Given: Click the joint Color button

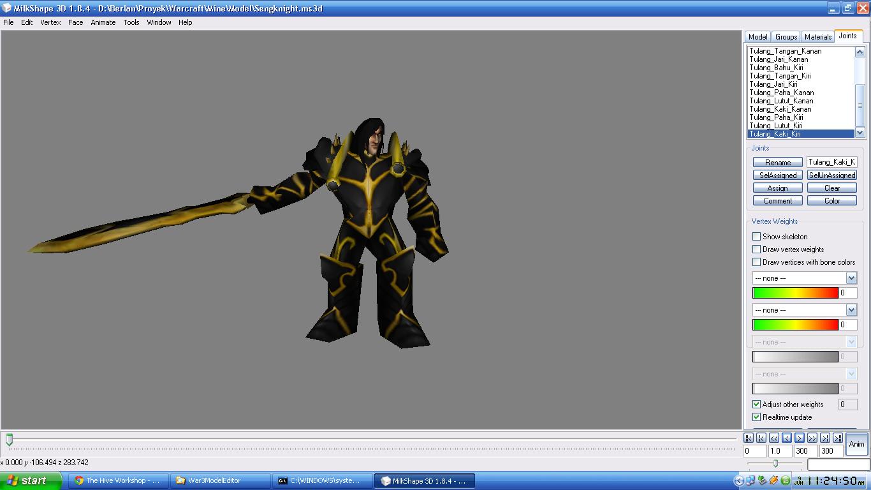Looking at the screenshot, I should coord(832,201).
